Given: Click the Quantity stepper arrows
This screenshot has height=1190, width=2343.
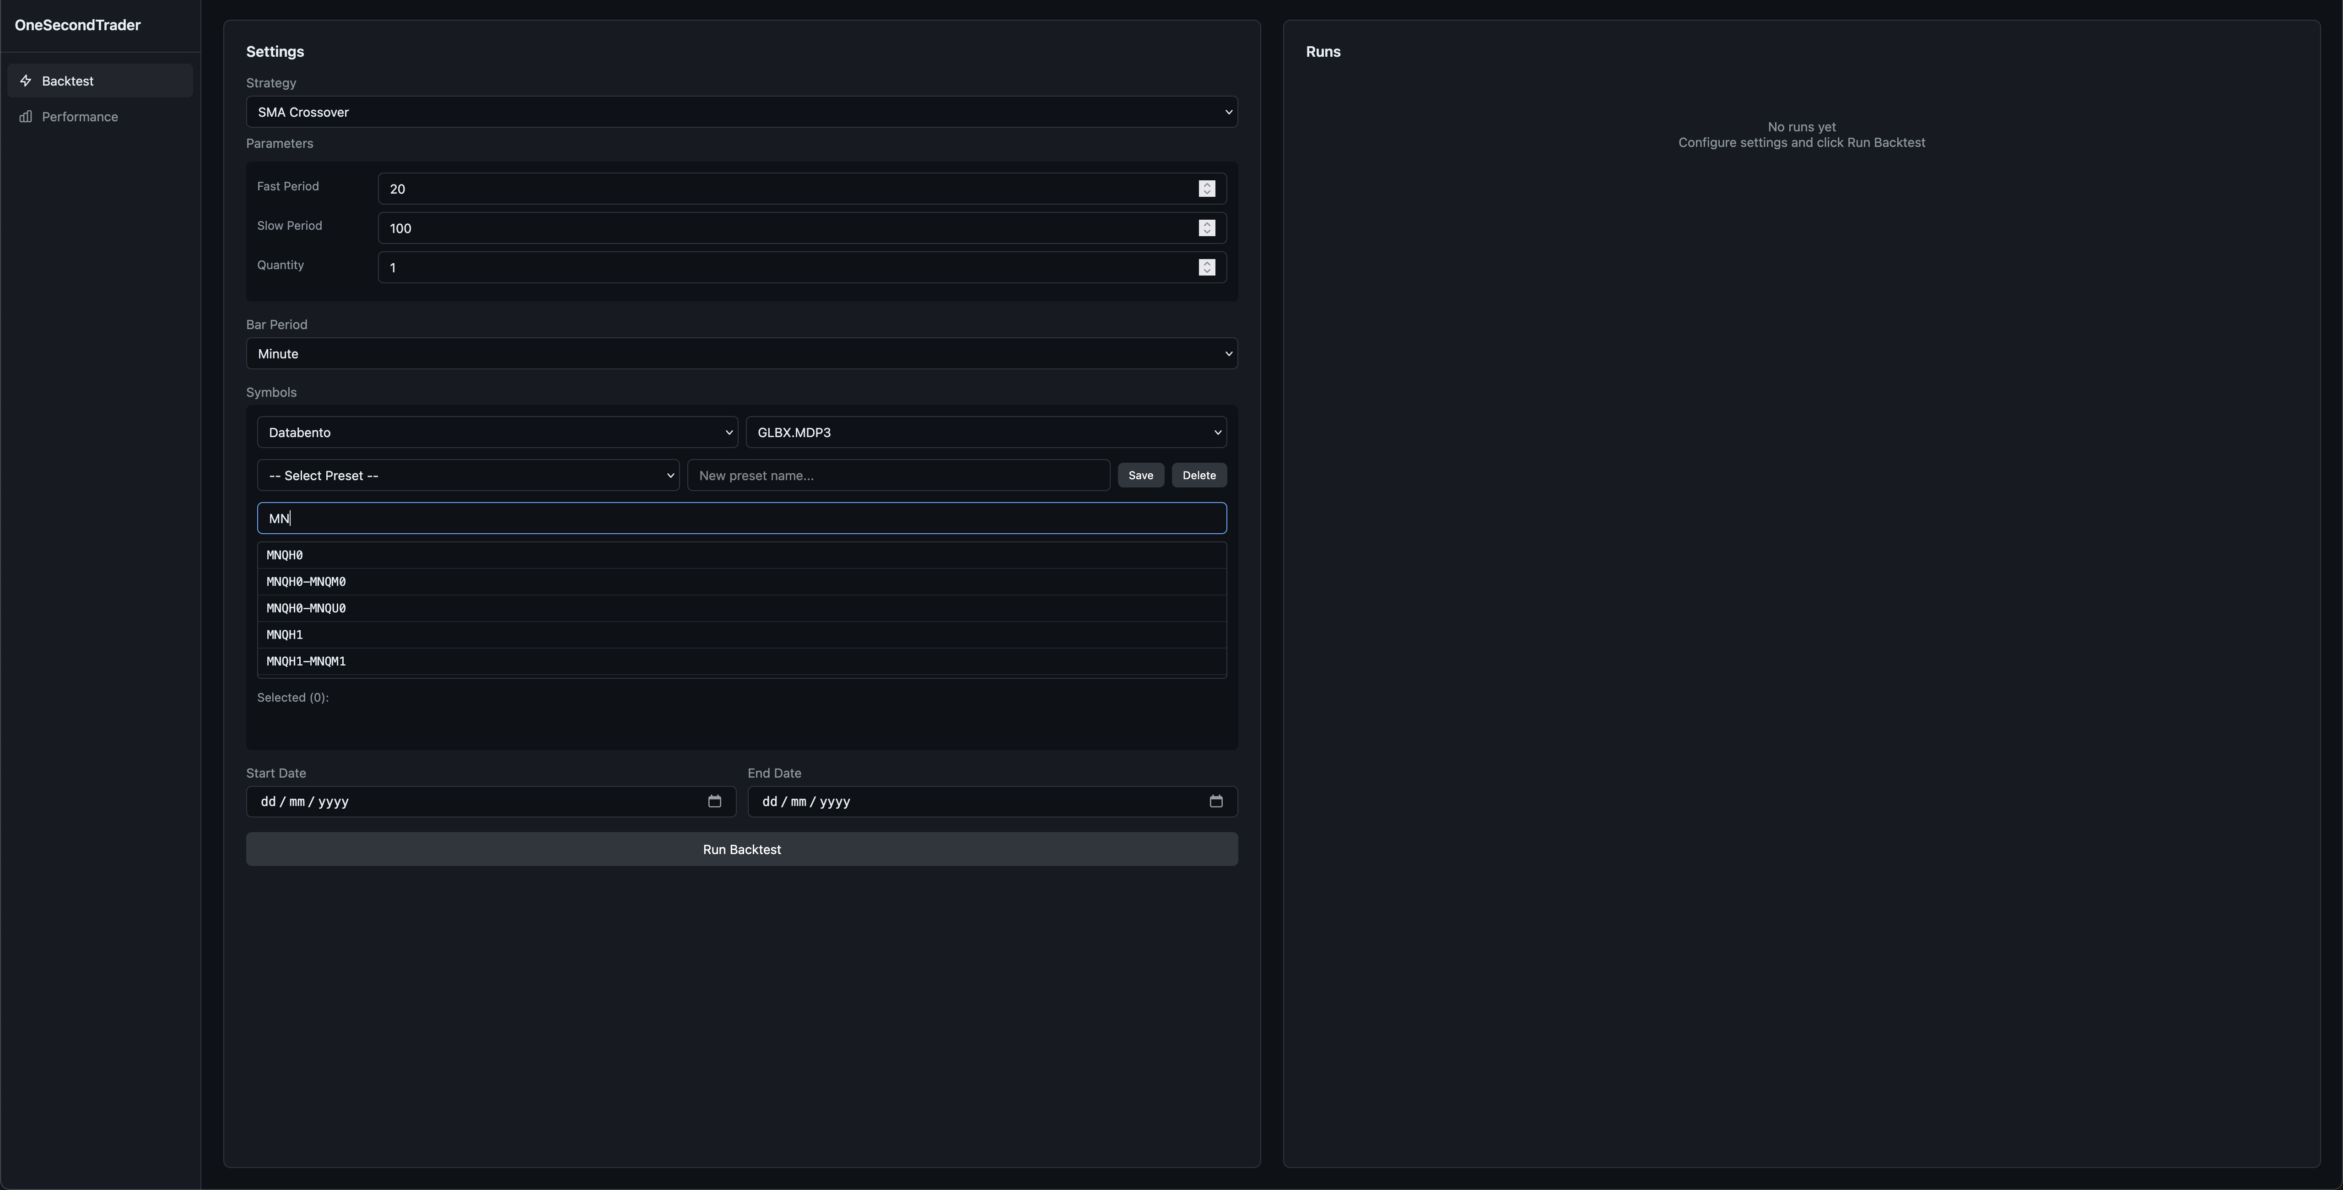Looking at the screenshot, I should (1206, 267).
